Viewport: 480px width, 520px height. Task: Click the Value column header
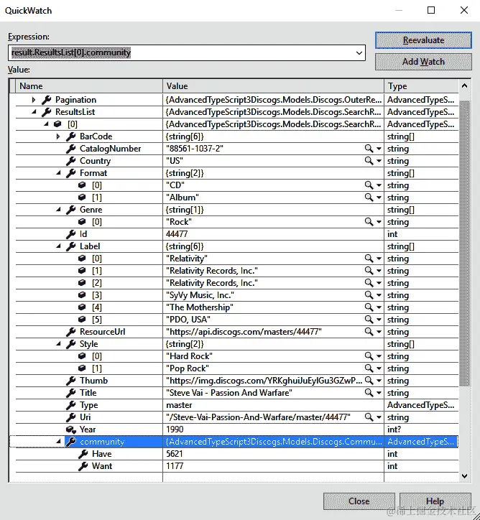coord(273,86)
